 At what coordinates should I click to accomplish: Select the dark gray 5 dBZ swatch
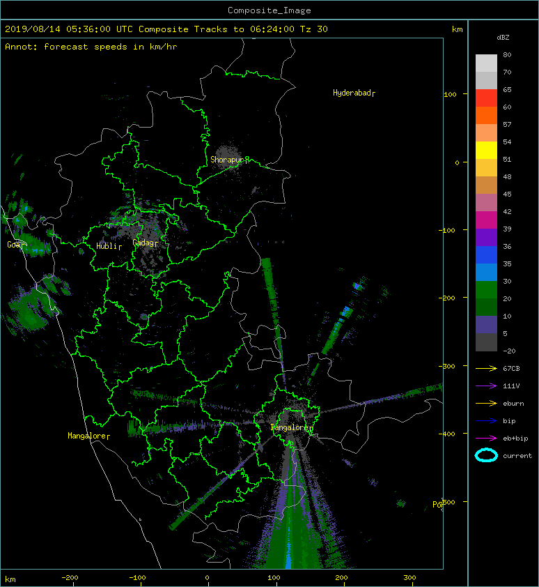coord(486,342)
